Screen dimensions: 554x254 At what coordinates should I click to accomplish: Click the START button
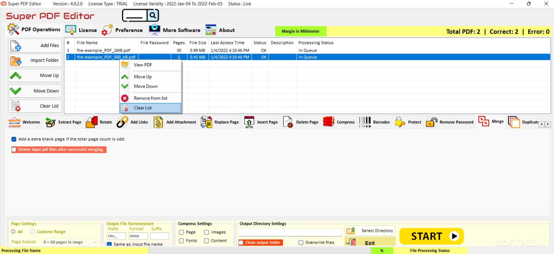[x=432, y=236]
